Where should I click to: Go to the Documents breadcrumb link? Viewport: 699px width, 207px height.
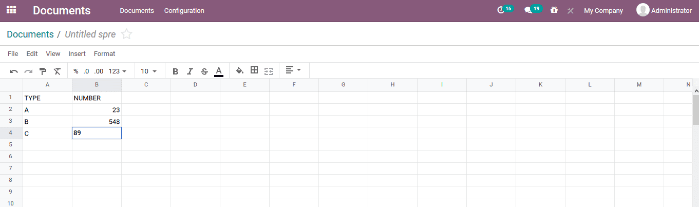pos(30,34)
